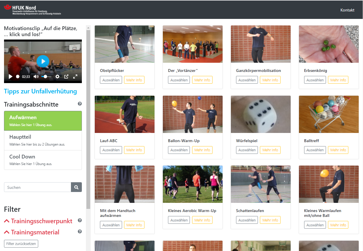Viewport: 363px width, 251px height.
Task: Click the Erbsenkönig peas thumbnail
Action: coord(329,44)
